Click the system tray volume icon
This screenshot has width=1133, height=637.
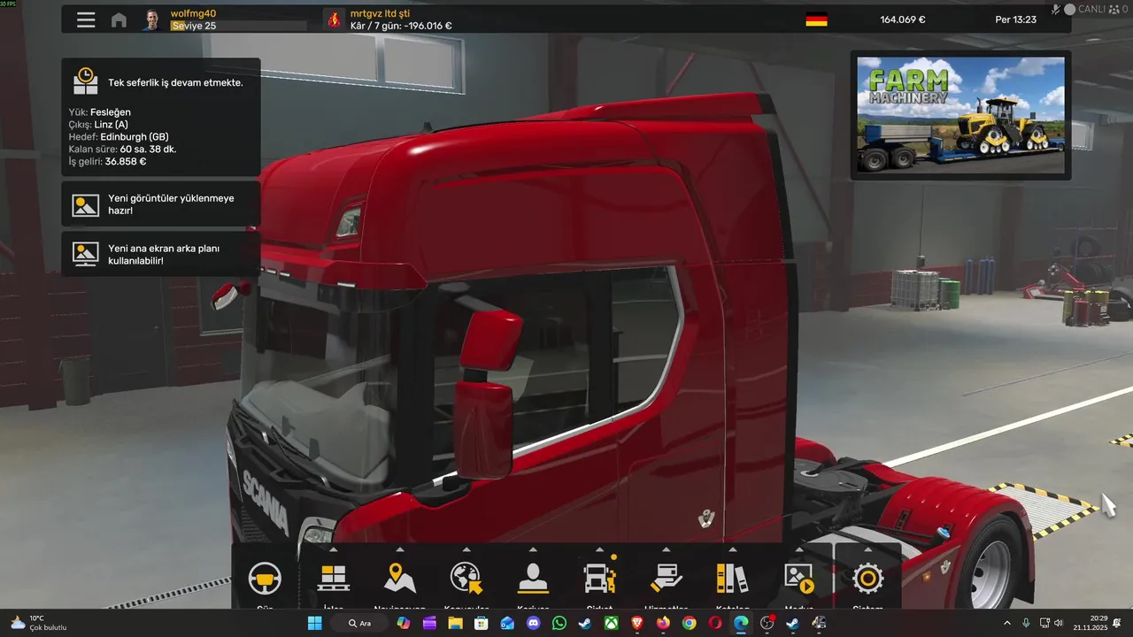tap(1059, 623)
